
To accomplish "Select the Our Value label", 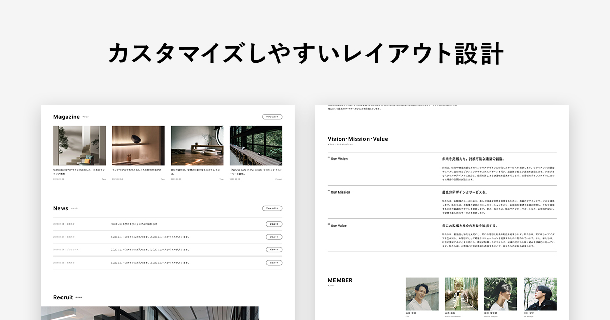I will pyautogui.click(x=339, y=226).
